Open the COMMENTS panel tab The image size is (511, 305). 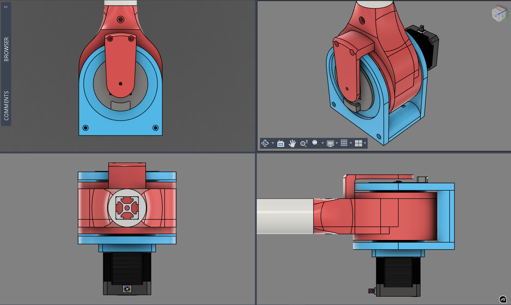point(6,105)
